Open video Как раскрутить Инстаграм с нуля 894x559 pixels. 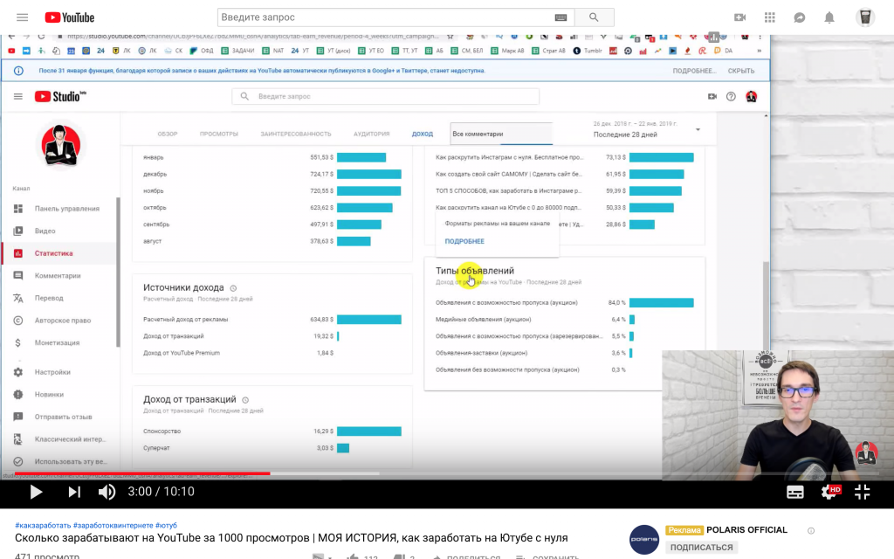coord(509,157)
